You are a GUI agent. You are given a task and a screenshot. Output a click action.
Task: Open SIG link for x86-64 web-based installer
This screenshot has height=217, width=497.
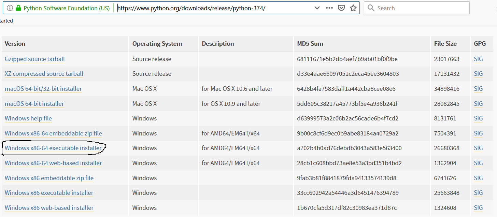coord(478,163)
